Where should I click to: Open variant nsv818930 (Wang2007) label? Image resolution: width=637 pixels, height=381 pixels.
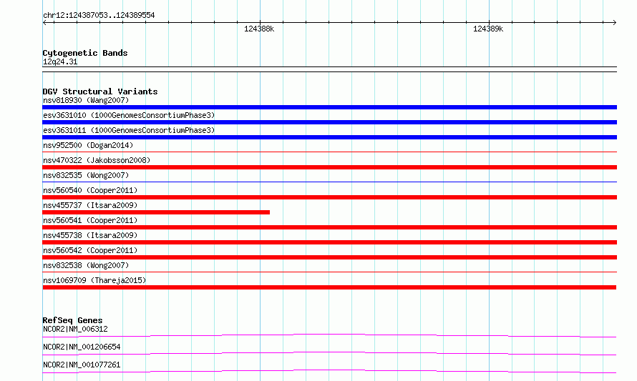coord(86,100)
